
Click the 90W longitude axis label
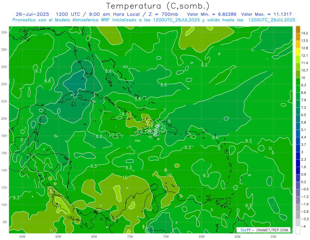click(x=22, y=237)
